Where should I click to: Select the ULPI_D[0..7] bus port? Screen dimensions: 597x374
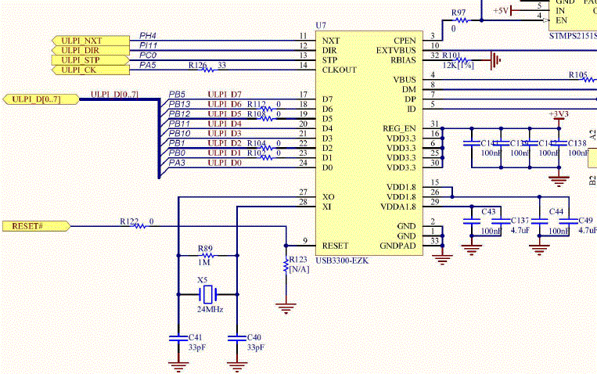click(x=41, y=99)
